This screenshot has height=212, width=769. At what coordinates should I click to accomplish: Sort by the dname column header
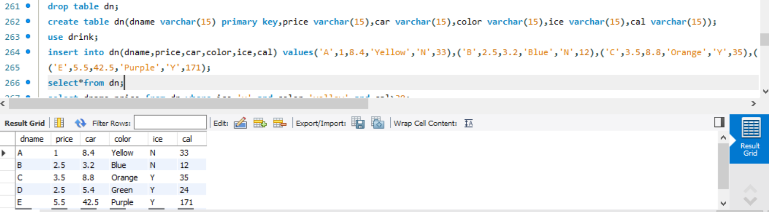32,139
